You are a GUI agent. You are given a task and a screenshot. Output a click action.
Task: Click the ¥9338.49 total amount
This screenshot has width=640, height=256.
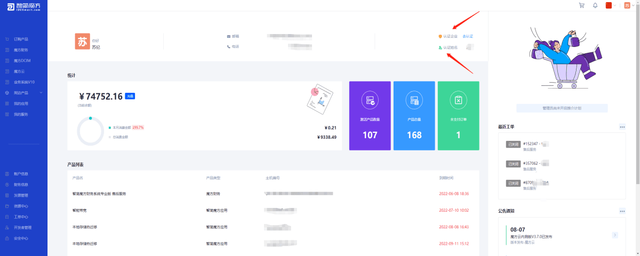click(326, 137)
